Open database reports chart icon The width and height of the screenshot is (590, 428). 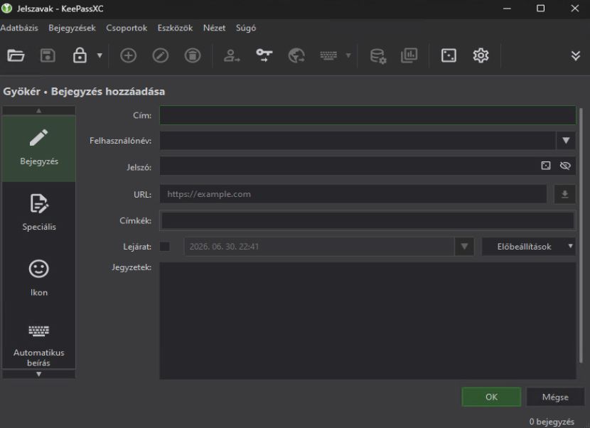(409, 55)
